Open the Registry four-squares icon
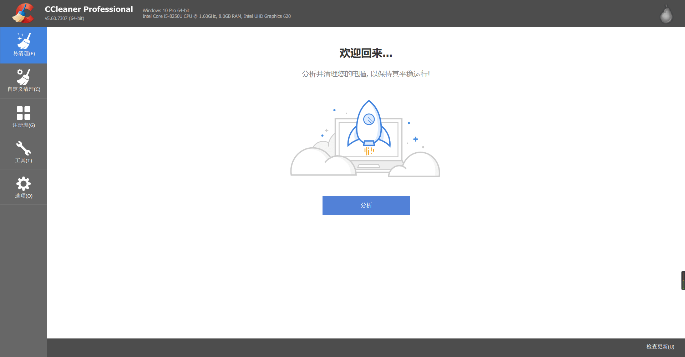This screenshot has height=357, width=685. (24, 113)
